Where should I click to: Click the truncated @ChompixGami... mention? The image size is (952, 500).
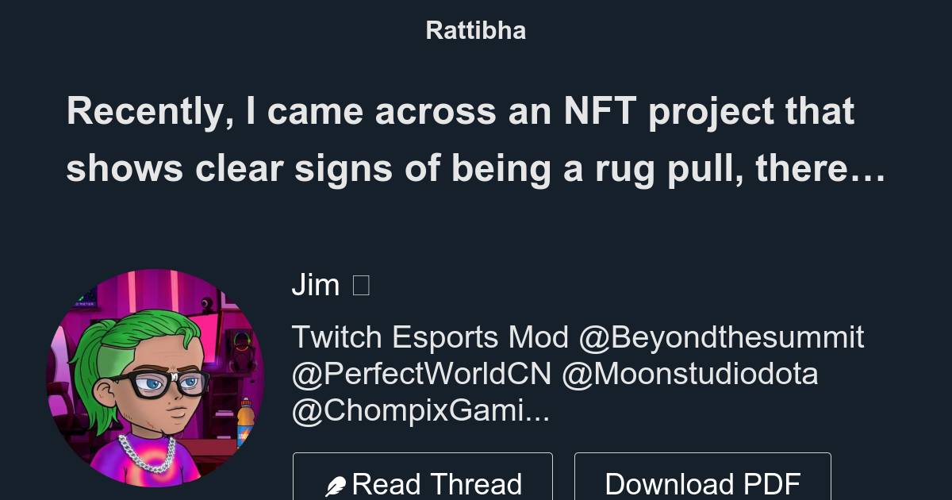[420, 410]
